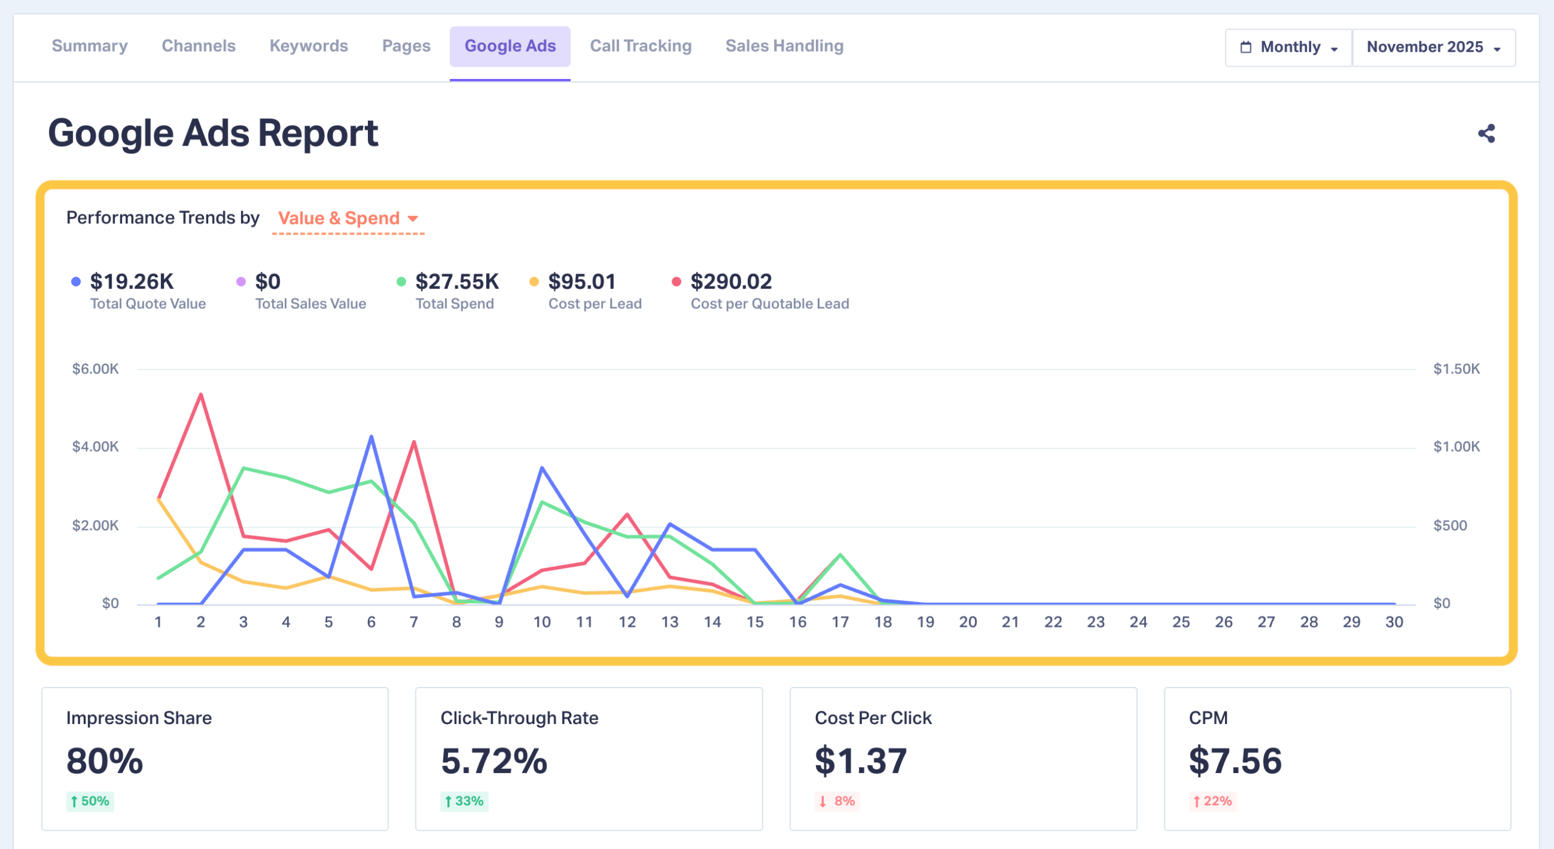Expand the November 2025 date selector
Image resolution: width=1554 pixels, height=849 pixels.
(x=1433, y=47)
